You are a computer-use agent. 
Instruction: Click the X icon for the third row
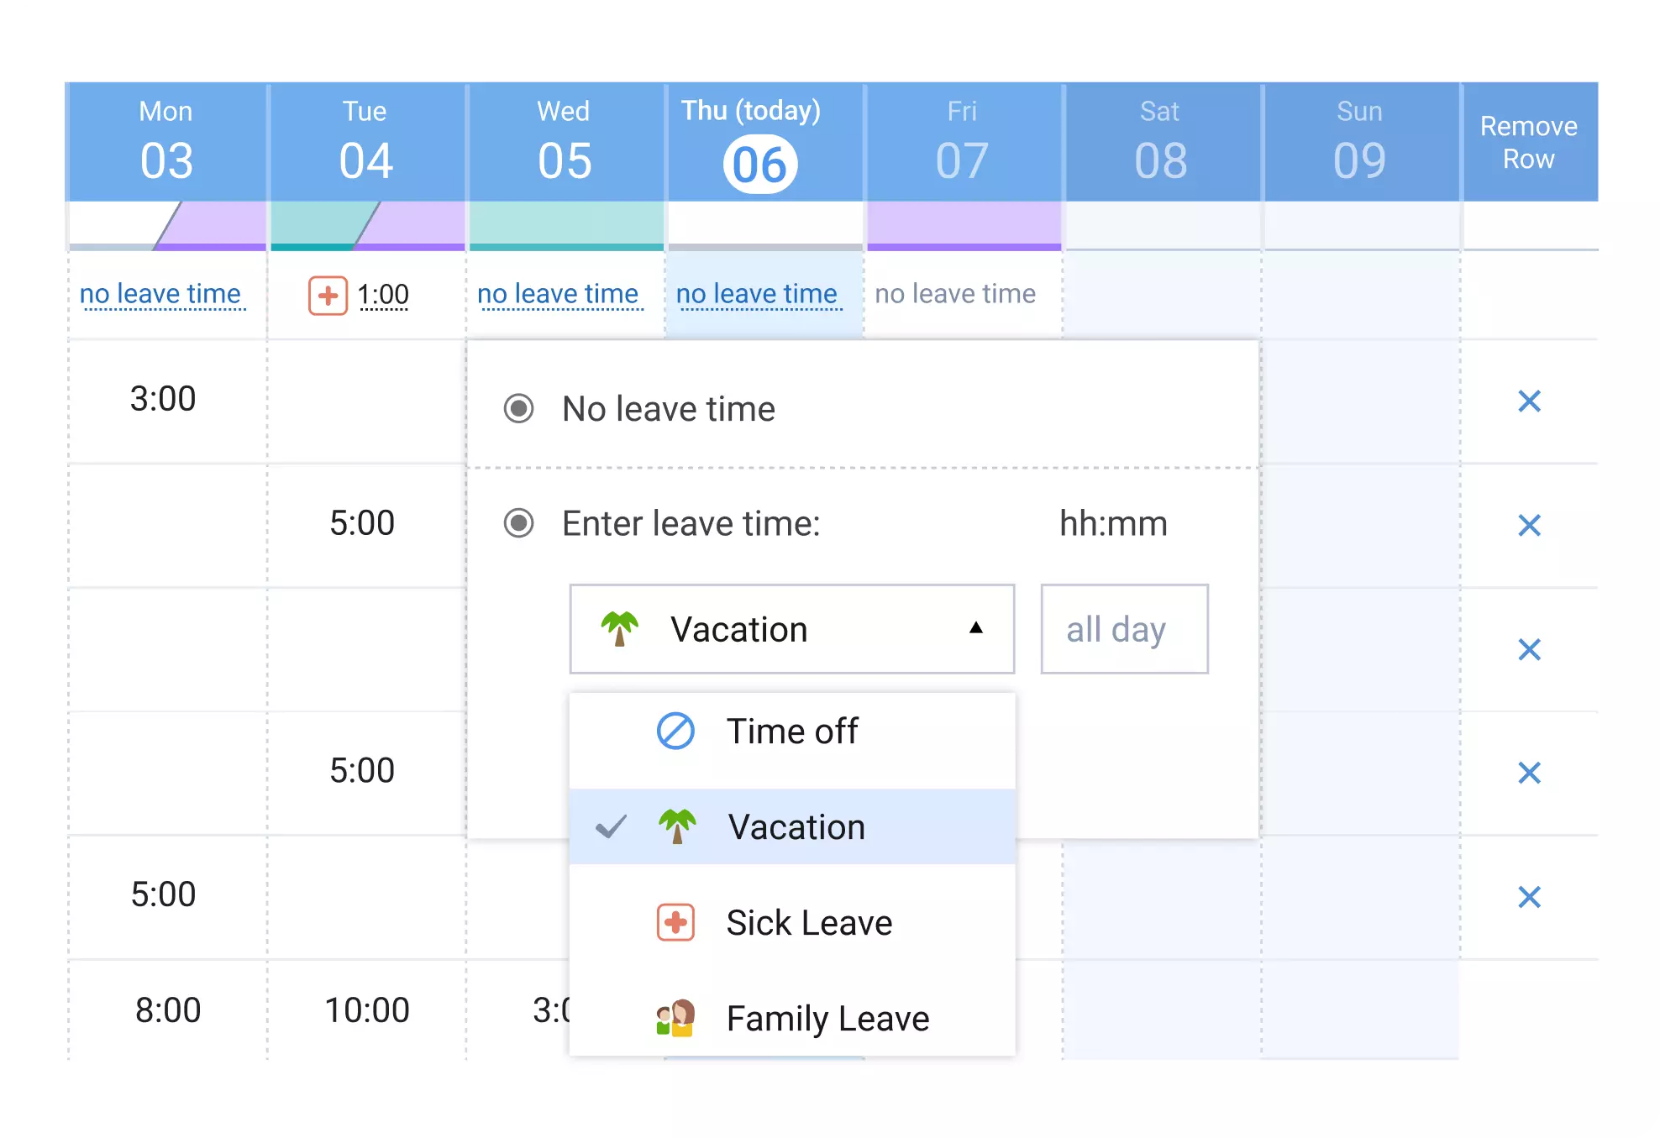[1529, 649]
